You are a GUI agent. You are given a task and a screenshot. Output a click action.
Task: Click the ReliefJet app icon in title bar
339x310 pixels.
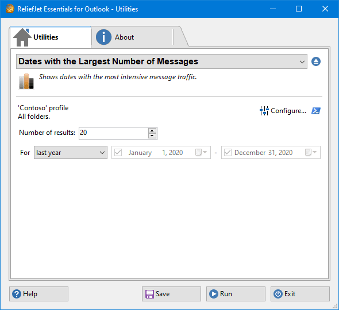(10, 9)
